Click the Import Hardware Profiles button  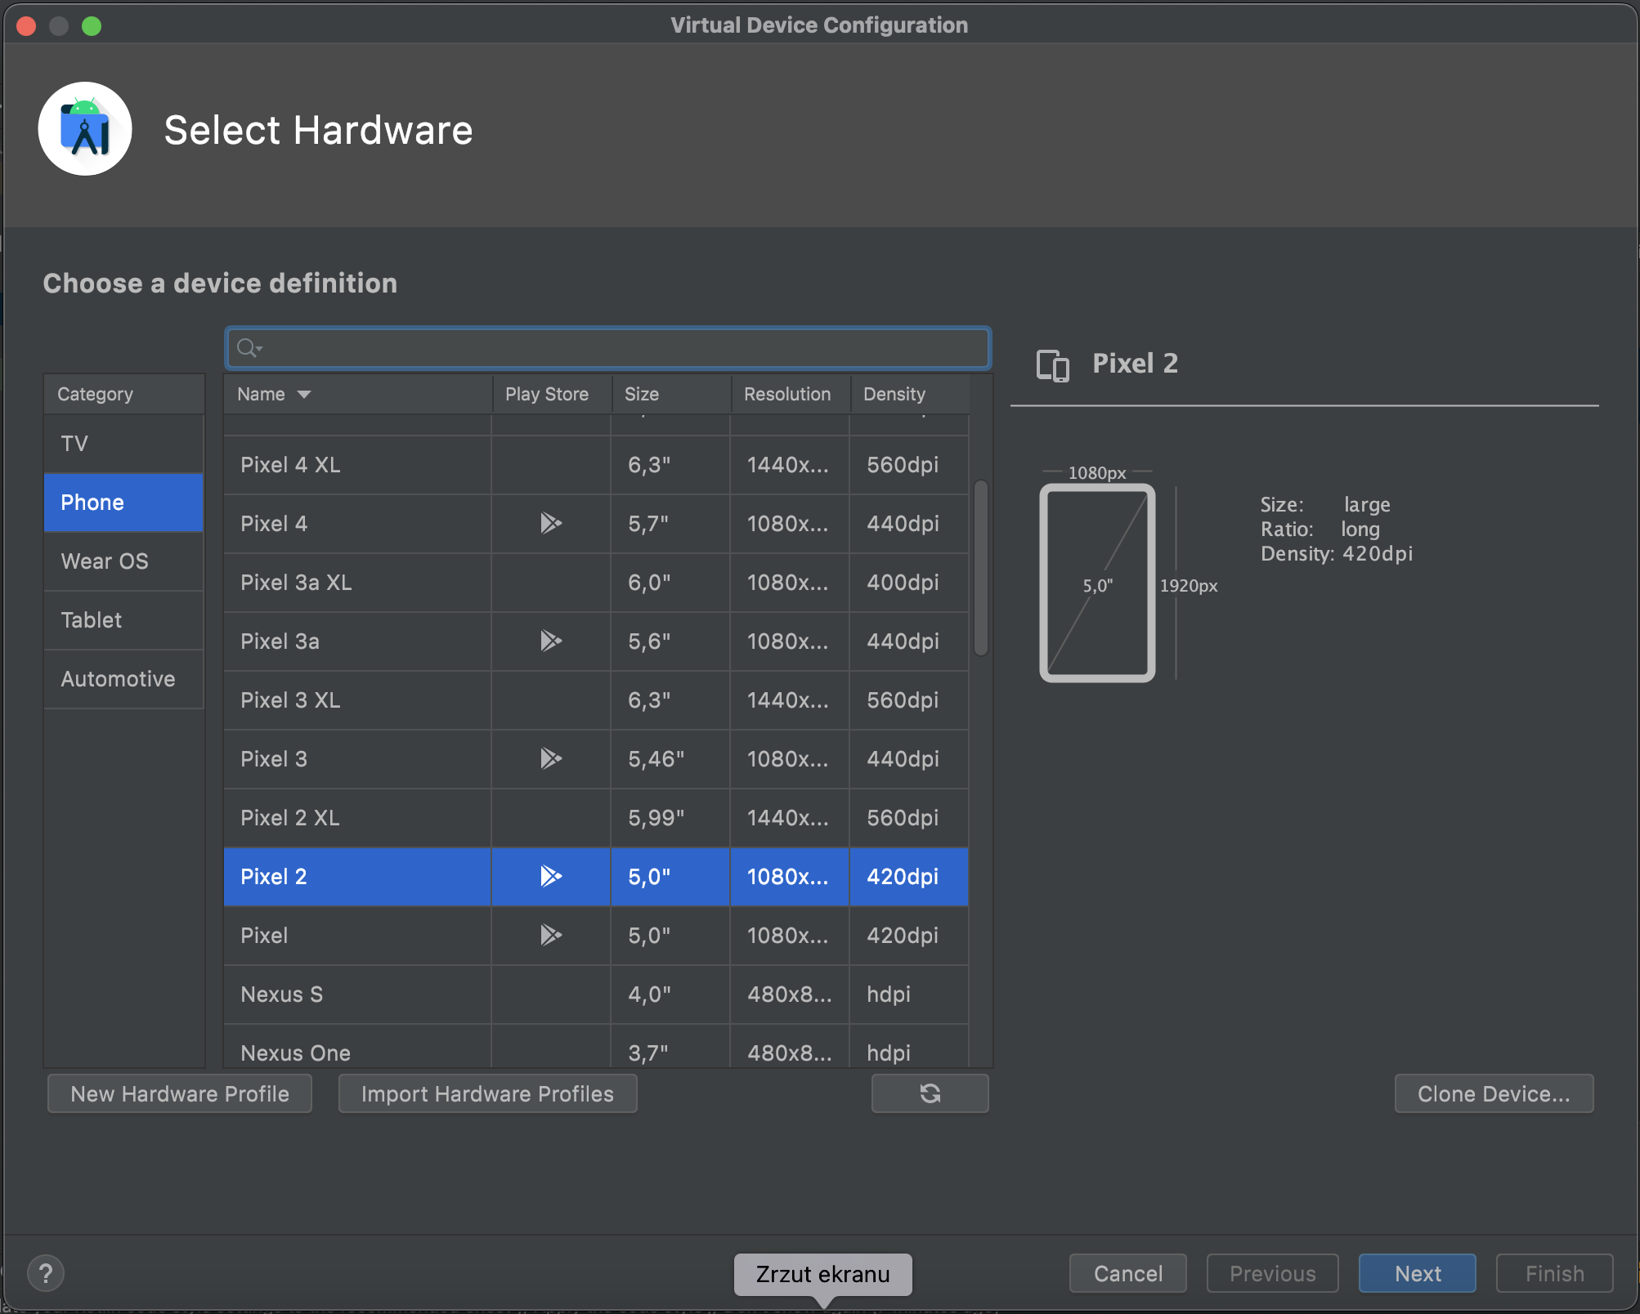(486, 1093)
